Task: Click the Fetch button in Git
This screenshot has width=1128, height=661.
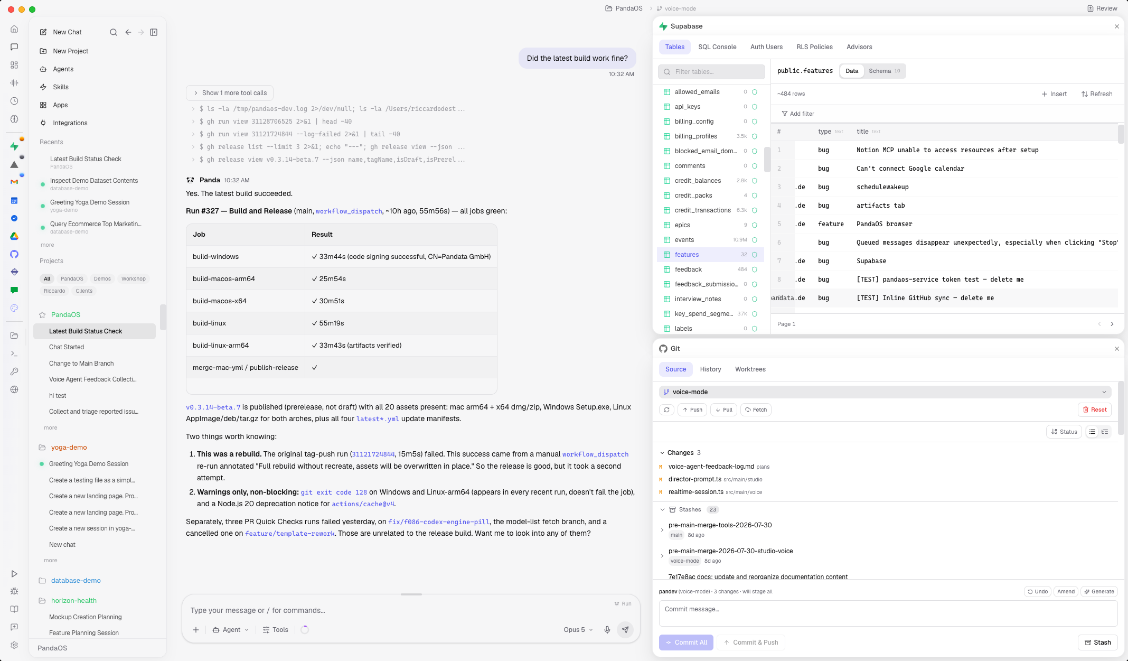Action: [756, 410]
